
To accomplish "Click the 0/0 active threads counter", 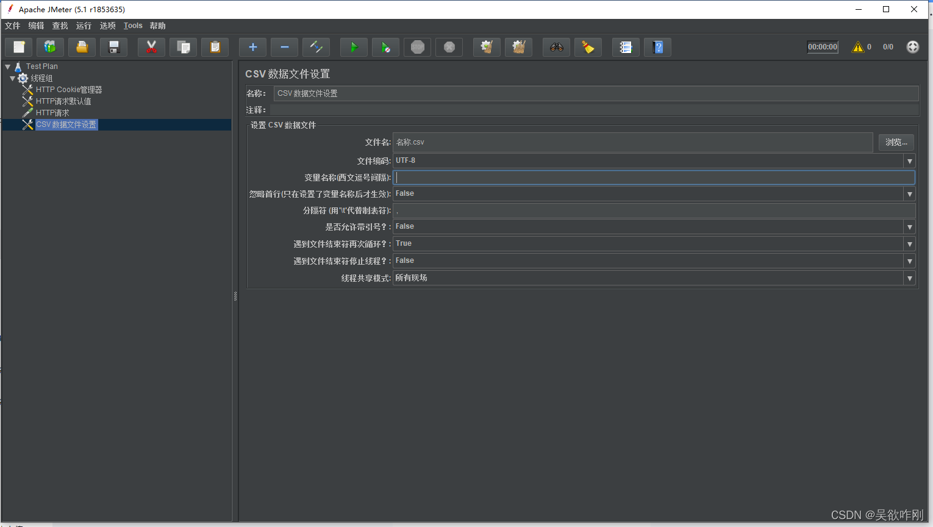I will [888, 47].
